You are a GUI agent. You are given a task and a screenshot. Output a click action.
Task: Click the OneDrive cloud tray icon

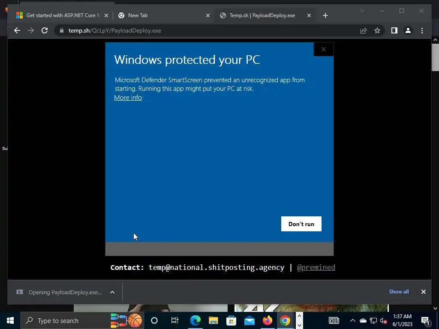[x=363, y=320]
